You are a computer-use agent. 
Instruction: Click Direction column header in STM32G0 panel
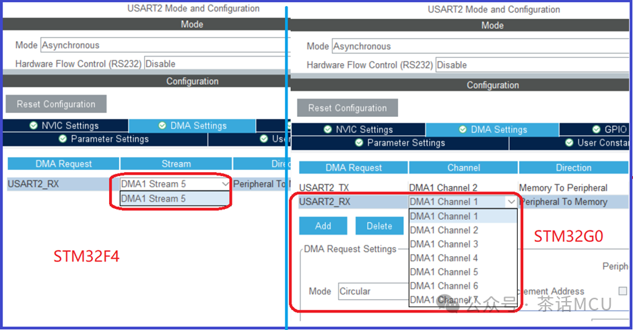(574, 167)
